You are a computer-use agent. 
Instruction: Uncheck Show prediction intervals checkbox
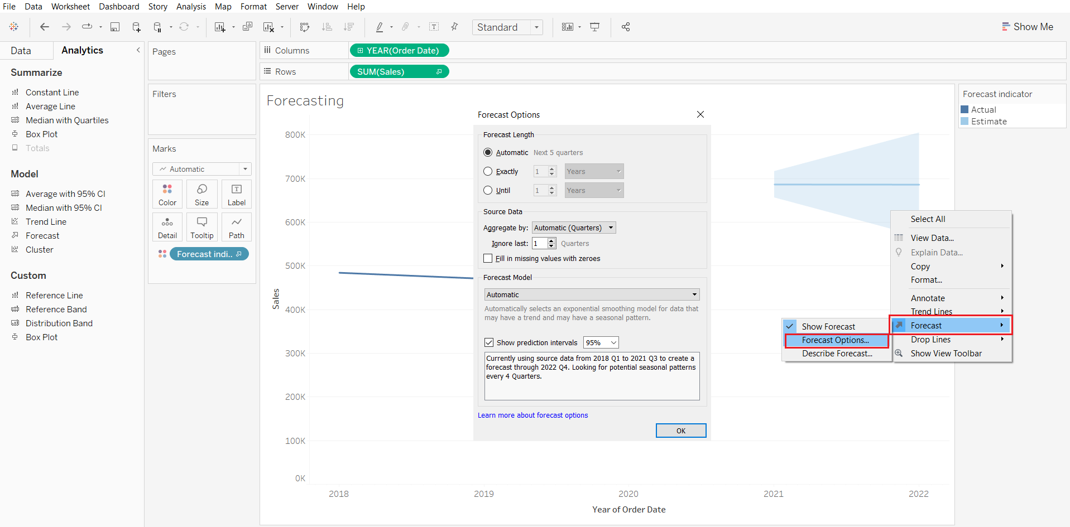click(x=489, y=342)
